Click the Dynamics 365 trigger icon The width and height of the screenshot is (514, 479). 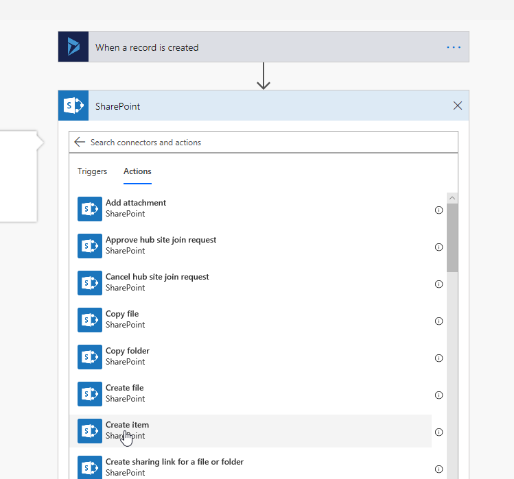pyautogui.click(x=73, y=47)
